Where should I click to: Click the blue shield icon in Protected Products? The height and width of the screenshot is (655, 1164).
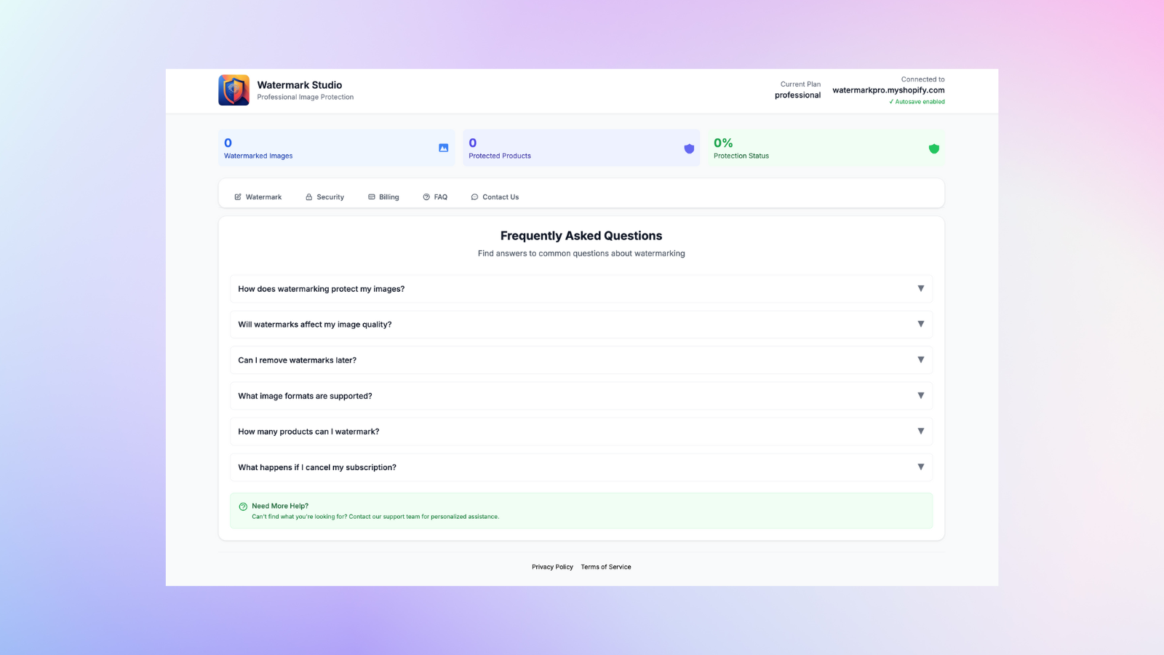coord(689,148)
